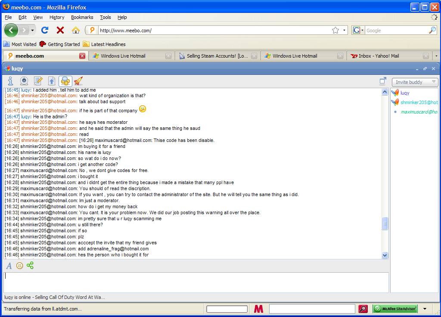Click the chat scrollbar up arrow

tap(385, 92)
